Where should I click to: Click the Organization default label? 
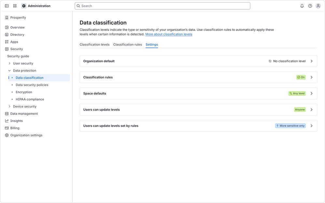click(x=99, y=61)
